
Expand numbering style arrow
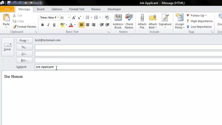coord(100,17)
